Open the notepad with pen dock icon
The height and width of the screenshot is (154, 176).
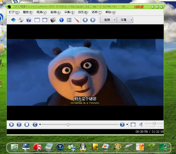49,147
